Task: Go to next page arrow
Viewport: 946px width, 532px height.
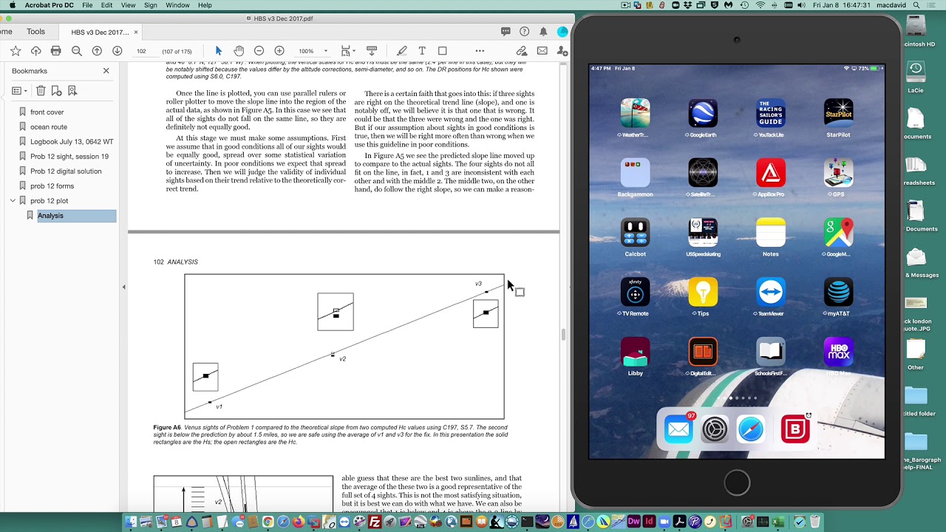Action: tap(117, 51)
